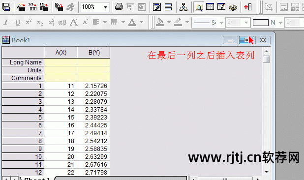This screenshot has width=304, height=180.
Task: Open the Batch Processing tool
Action: tap(59, 7)
